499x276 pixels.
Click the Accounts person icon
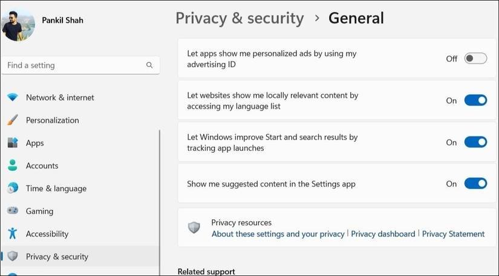(x=13, y=165)
